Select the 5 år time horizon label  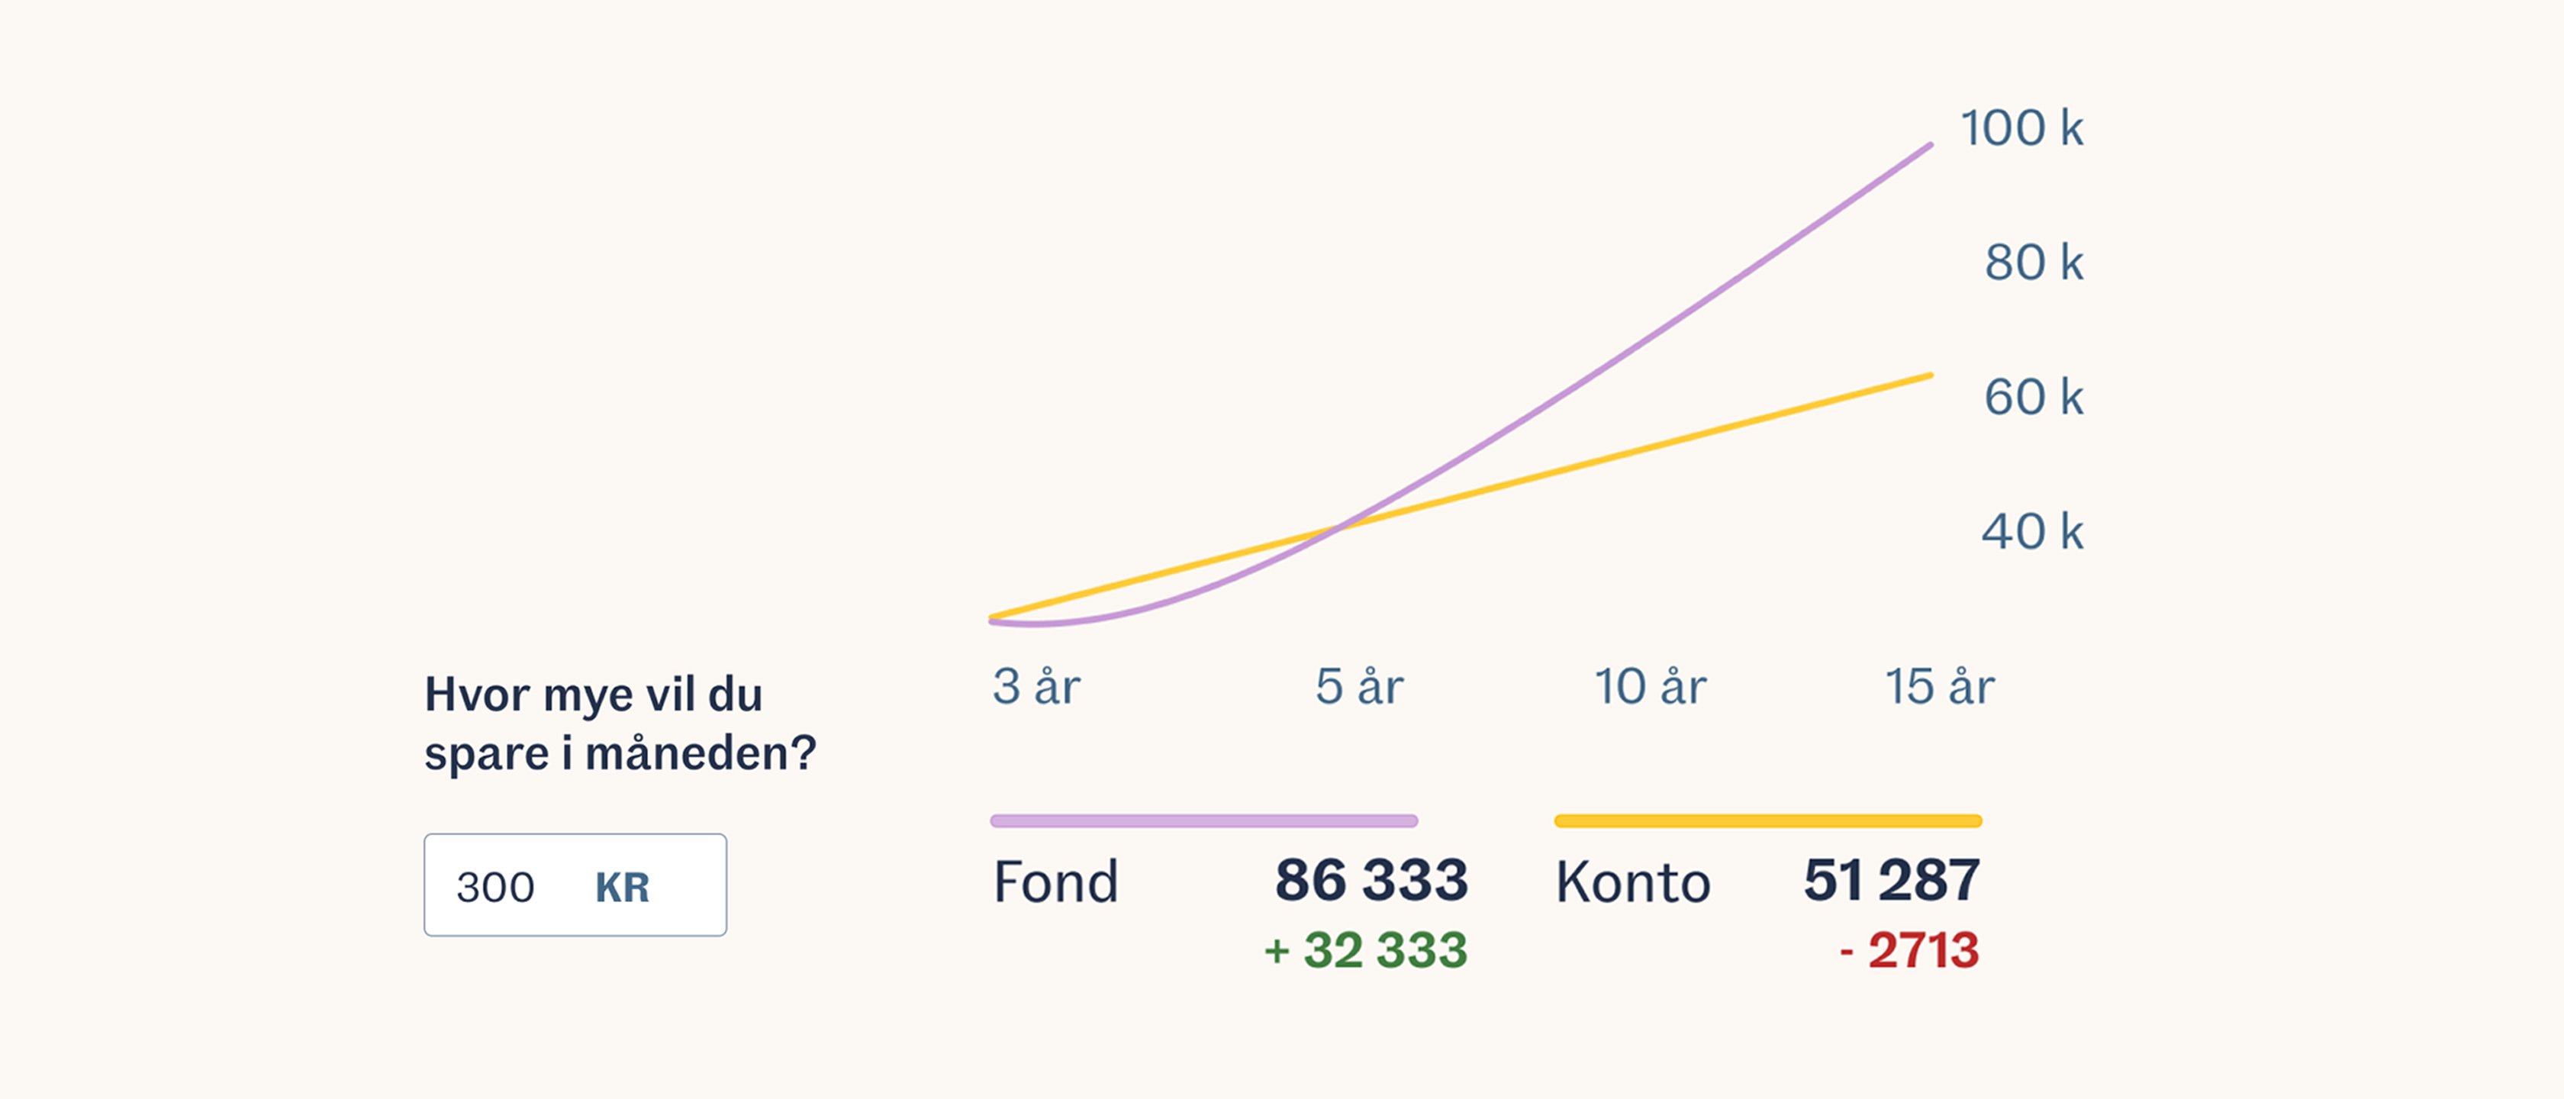point(1360,686)
